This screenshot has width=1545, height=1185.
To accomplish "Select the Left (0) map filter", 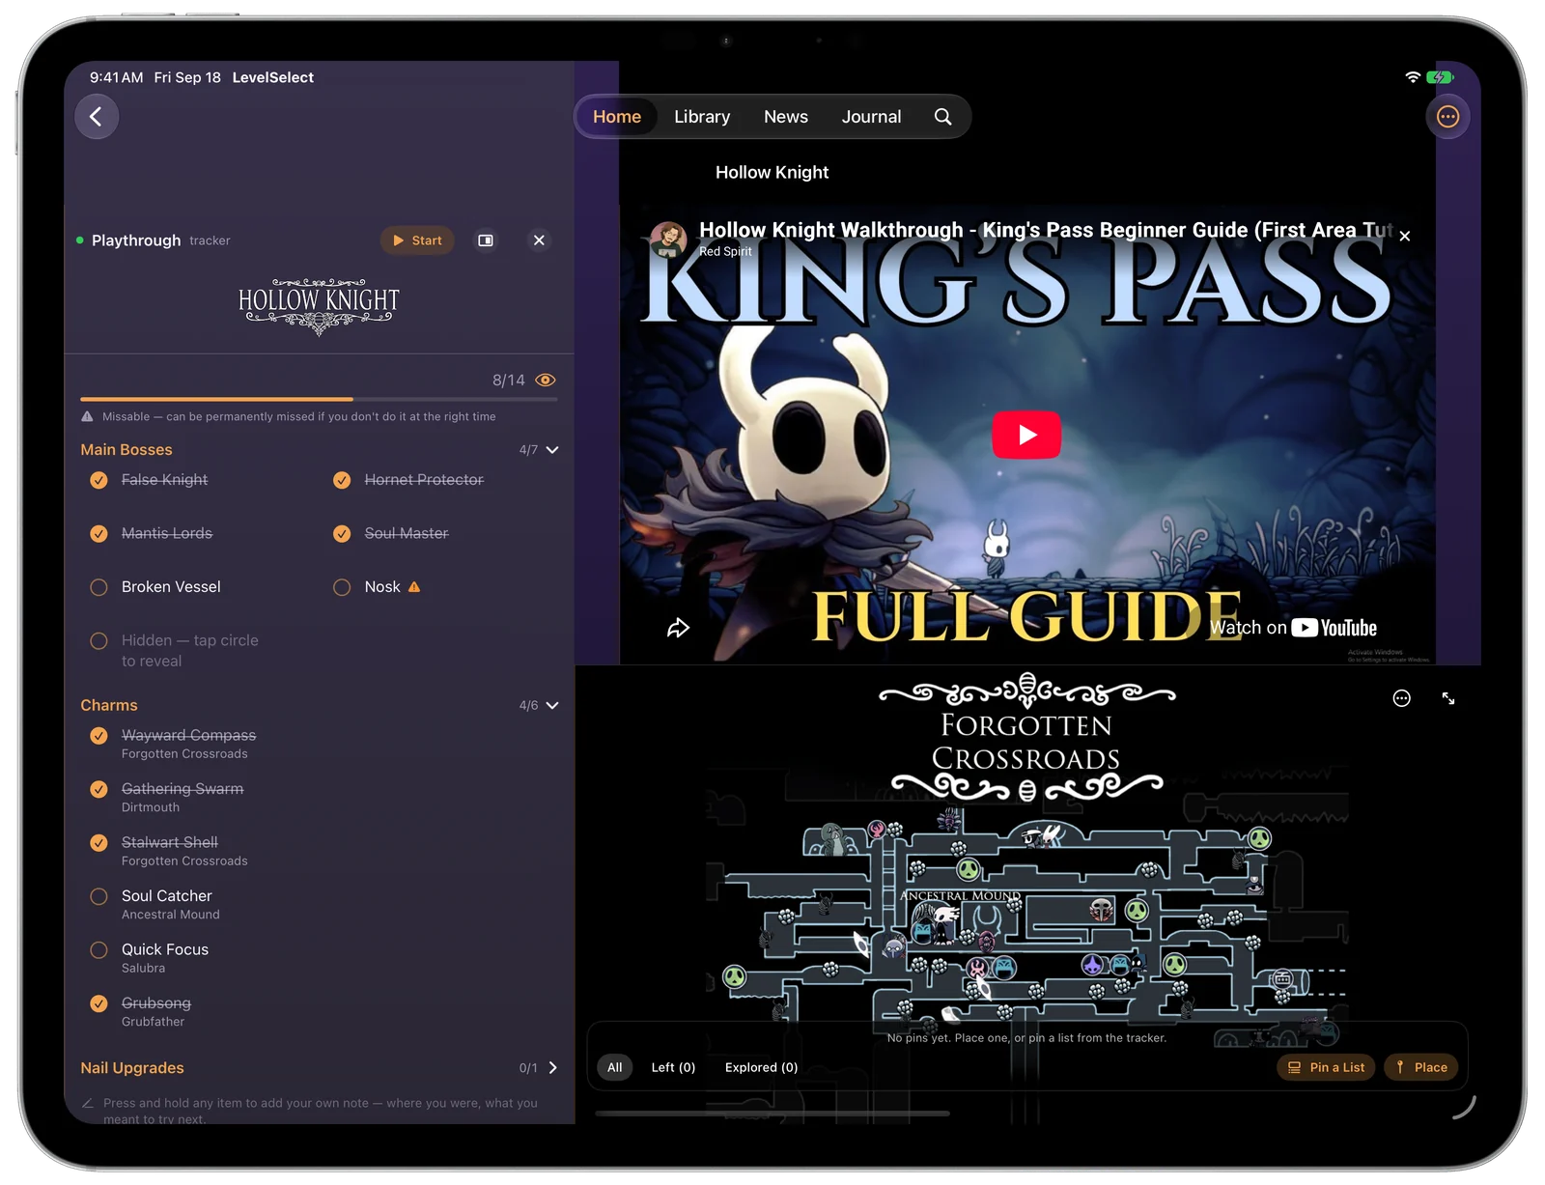I will [x=673, y=1067].
